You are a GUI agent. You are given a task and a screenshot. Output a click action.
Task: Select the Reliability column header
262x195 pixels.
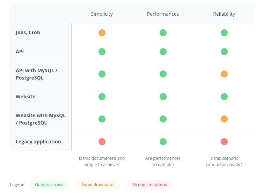(224, 14)
